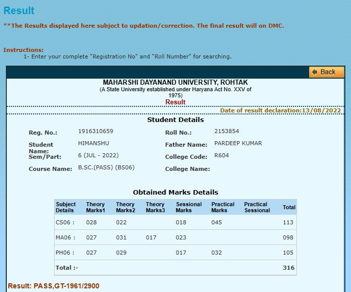Click the CS06 practical marks 045

coord(216,222)
